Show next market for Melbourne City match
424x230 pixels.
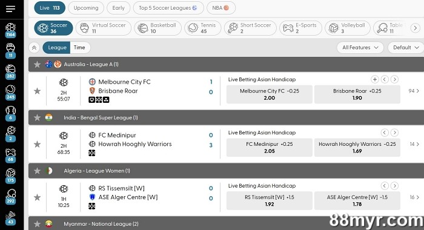click(394, 79)
